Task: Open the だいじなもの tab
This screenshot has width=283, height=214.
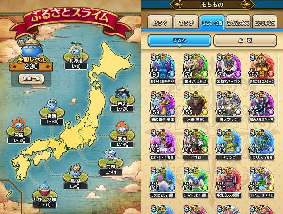Action: pyautogui.click(x=265, y=22)
